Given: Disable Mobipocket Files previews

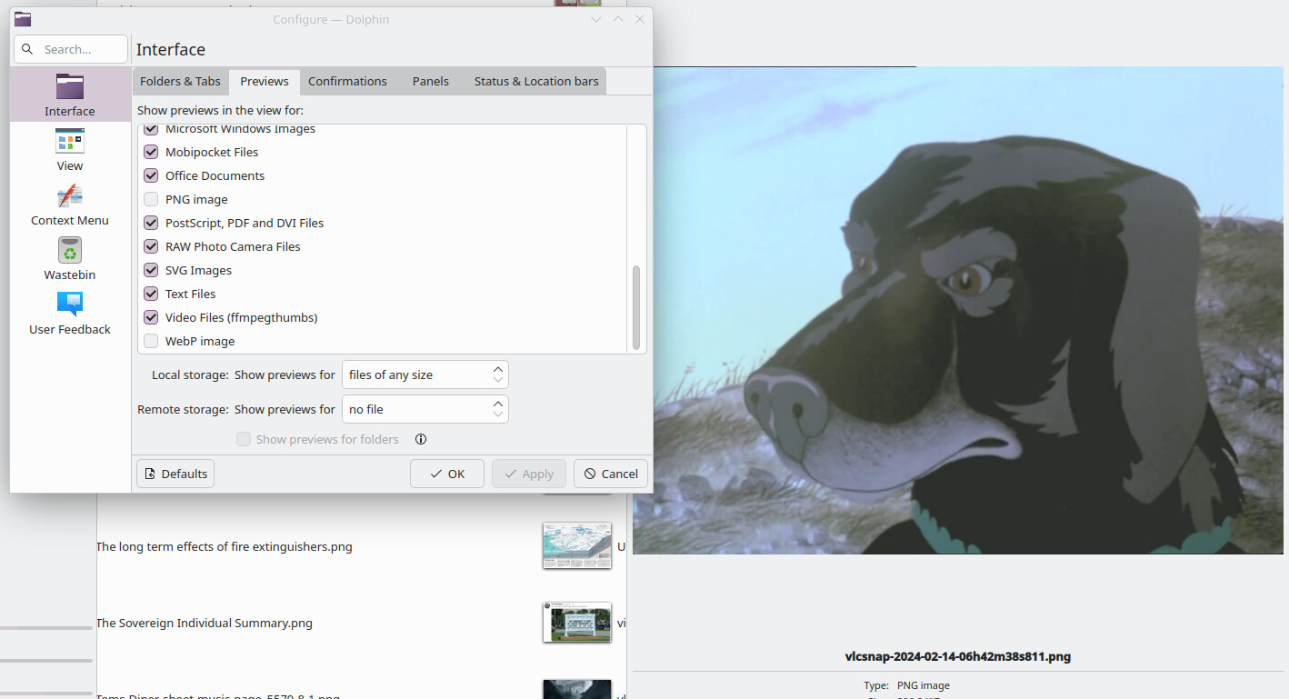Looking at the screenshot, I should coord(151,152).
